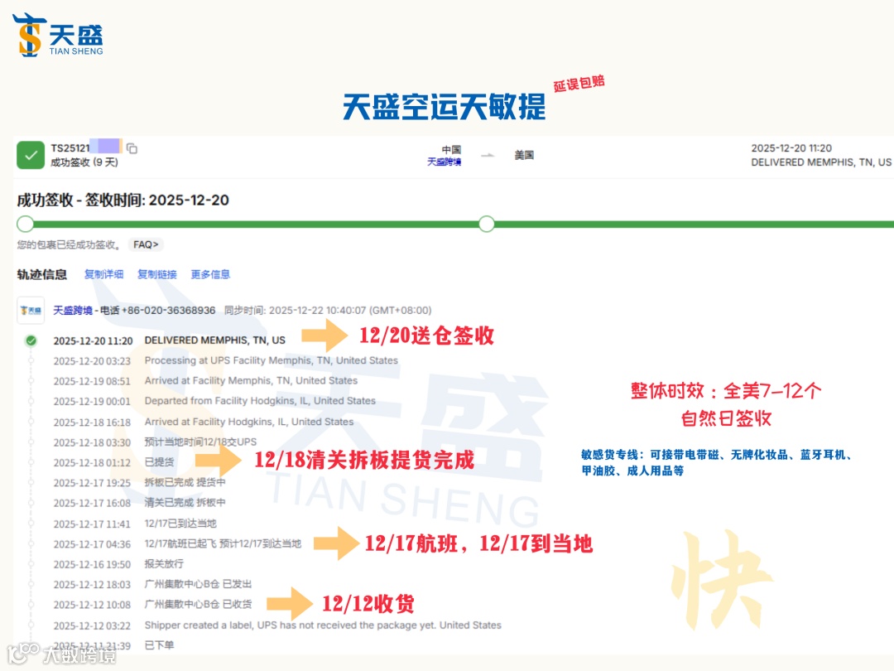Screen dimensions: 894x671
Task: Click the 复制链接 link
Action: coord(156,274)
